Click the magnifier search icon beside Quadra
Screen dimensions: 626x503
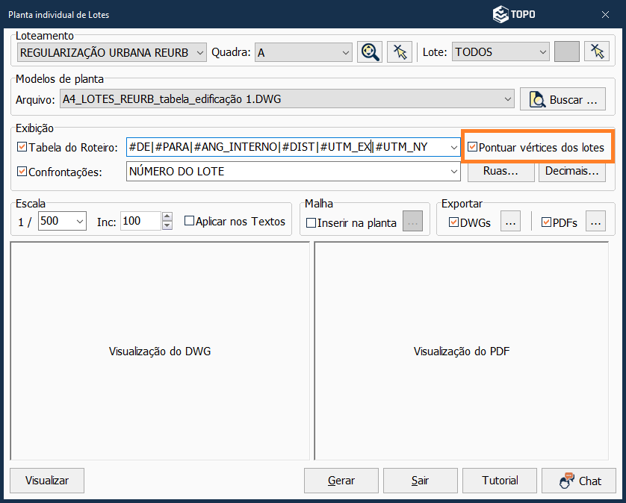[x=369, y=51]
